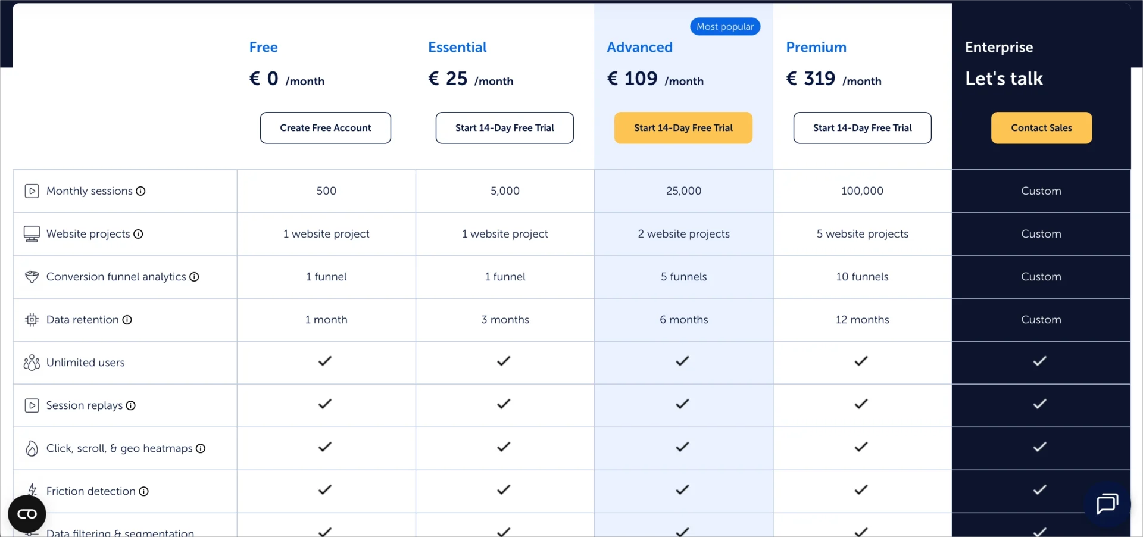1143x537 pixels.
Task: Toggle the Premium Friction detection checkmark
Action: tap(861, 490)
